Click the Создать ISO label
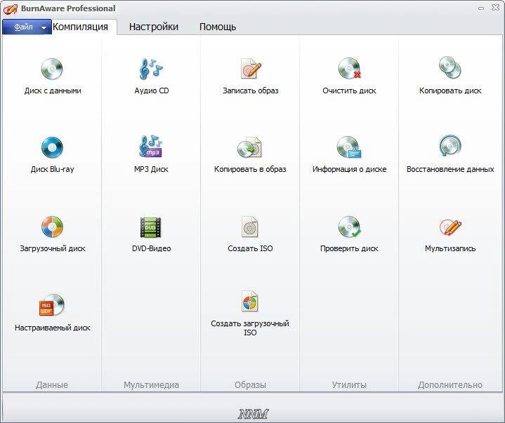 [250, 248]
